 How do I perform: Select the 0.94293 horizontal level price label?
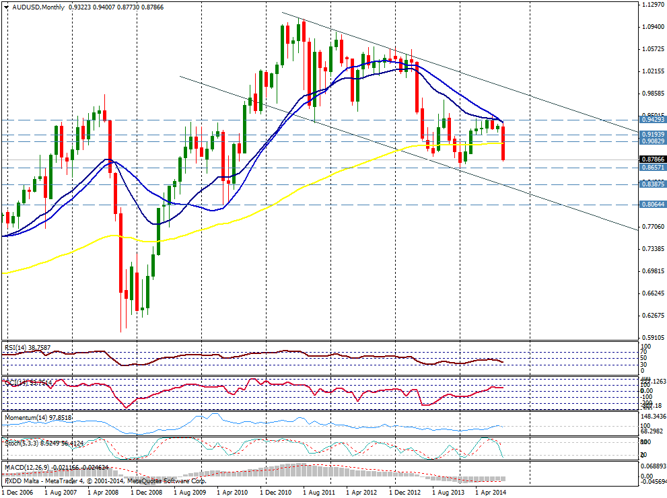pos(651,120)
